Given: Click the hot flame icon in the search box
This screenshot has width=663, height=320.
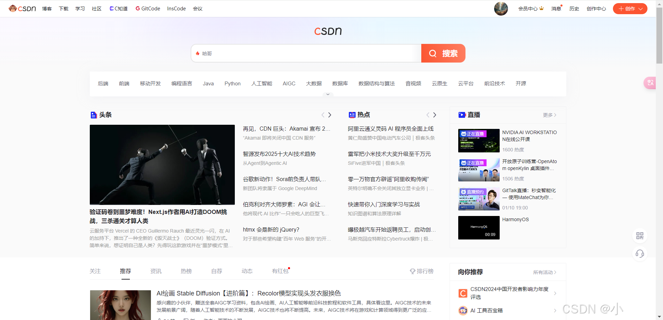Looking at the screenshot, I should pos(198,54).
